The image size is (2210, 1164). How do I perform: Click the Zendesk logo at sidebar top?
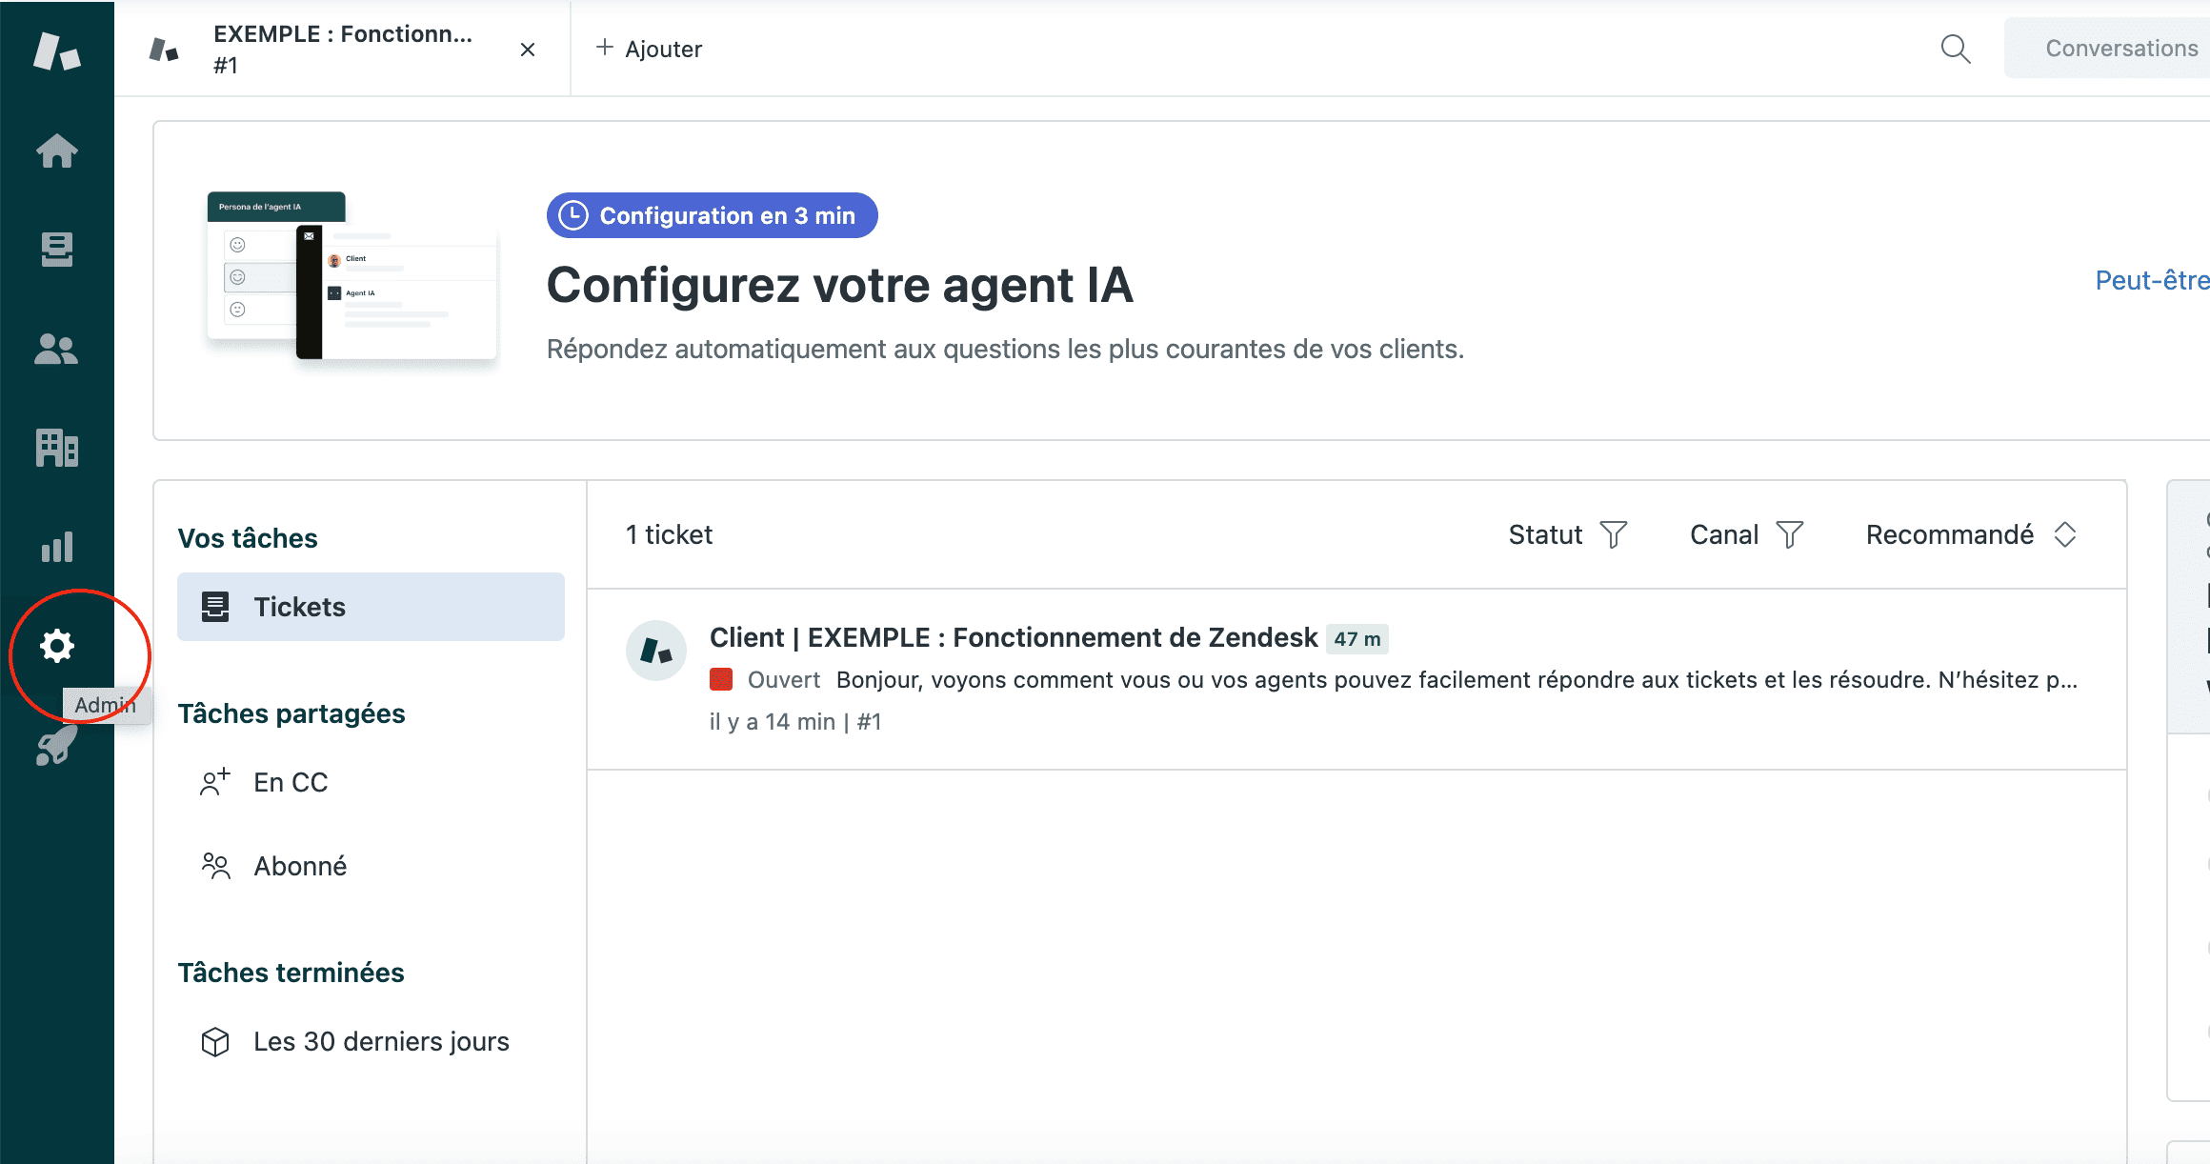[x=56, y=50]
